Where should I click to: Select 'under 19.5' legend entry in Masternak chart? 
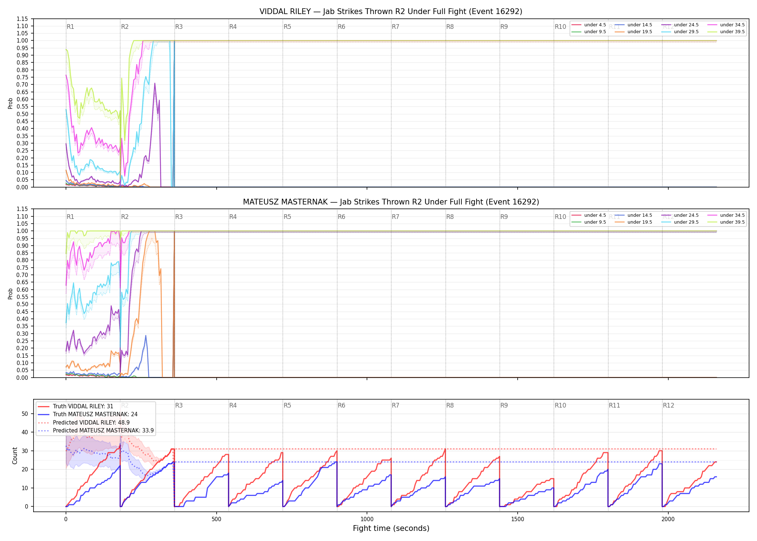633,222
